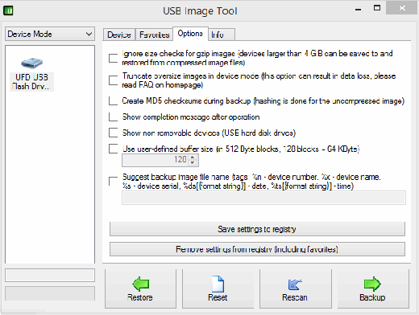
Task: Enable ignore size checks for gzip images
Action: pyautogui.click(x=113, y=58)
